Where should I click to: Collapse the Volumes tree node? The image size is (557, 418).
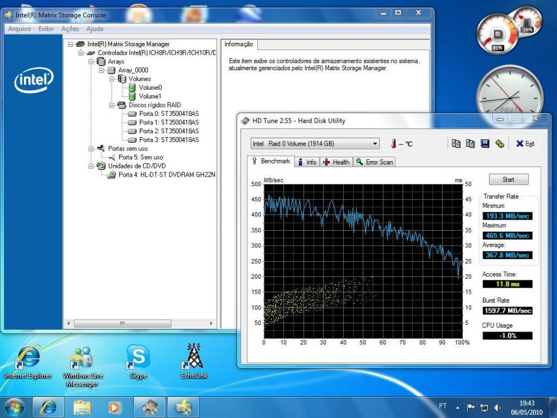[113, 79]
